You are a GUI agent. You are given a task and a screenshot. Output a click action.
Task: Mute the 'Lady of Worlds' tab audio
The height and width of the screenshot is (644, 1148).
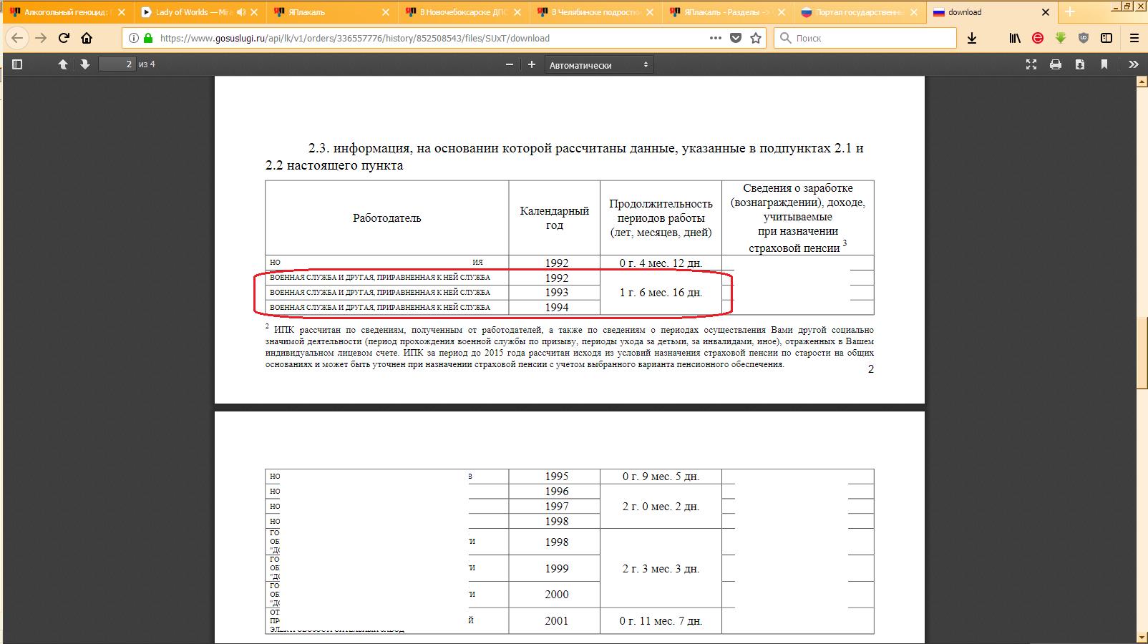tap(241, 12)
